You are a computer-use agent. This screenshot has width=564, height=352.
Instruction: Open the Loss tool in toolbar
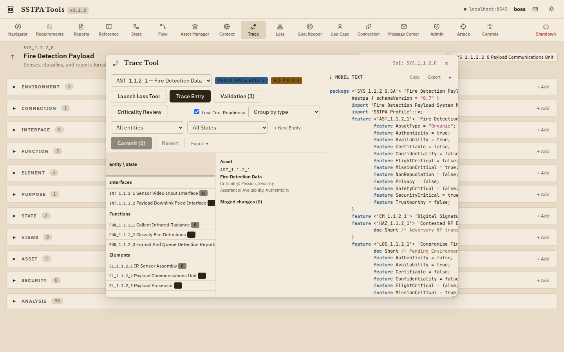tap(280, 30)
